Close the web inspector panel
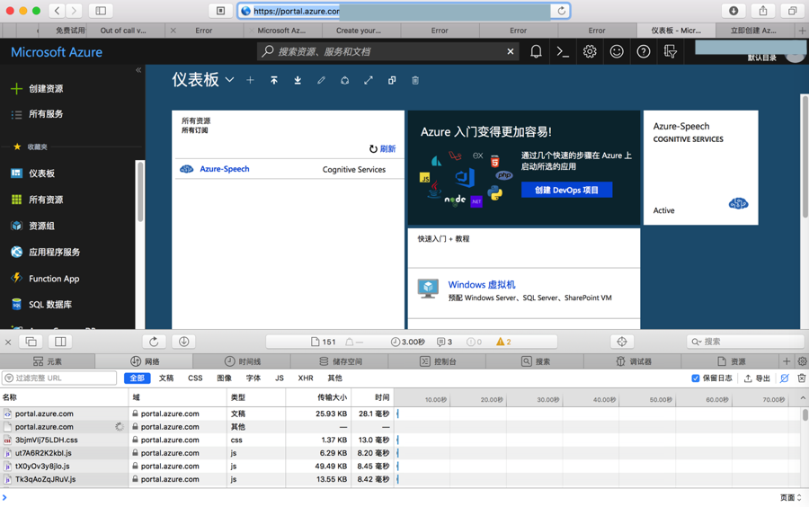The image size is (809, 507). coord(8,342)
